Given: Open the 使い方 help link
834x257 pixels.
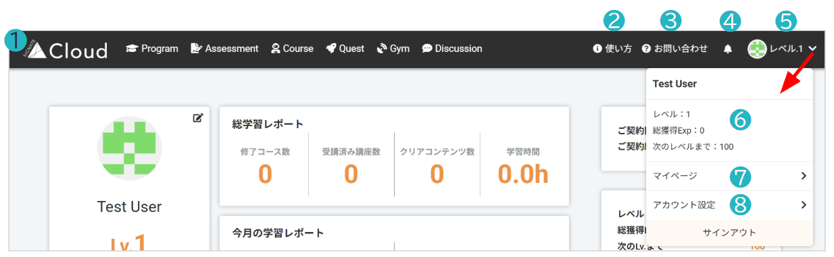Looking at the screenshot, I should [x=612, y=49].
